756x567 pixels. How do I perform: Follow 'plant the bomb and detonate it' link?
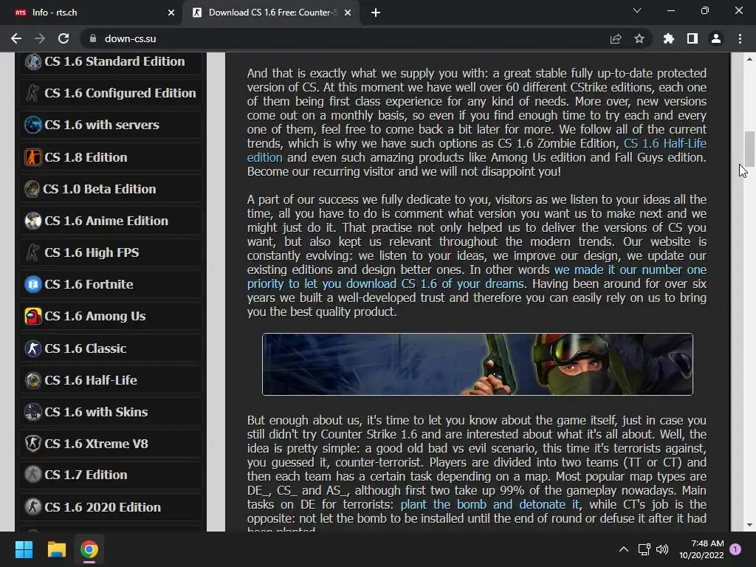pyautogui.click(x=490, y=504)
